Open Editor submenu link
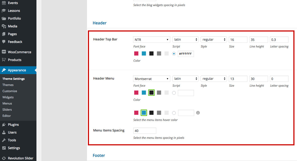Viewport: 297px width, 161px height. [7, 116]
